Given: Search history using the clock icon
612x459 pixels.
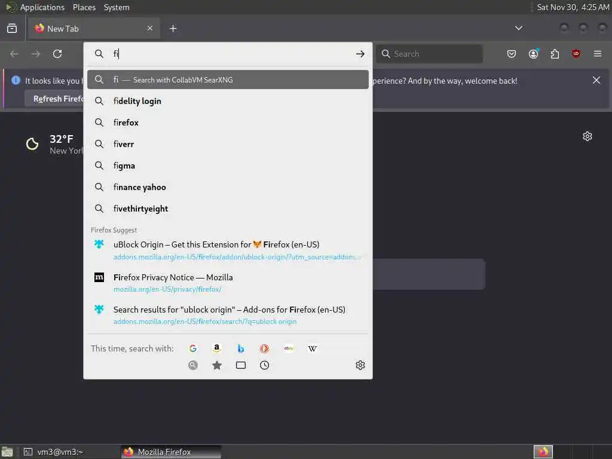Looking at the screenshot, I should pyautogui.click(x=264, y=365).
